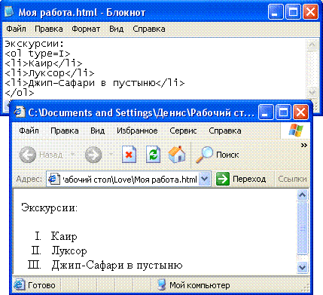Image resolution: width=323 pixels, height=295 pixels.
Task: Click the page icon in address bar
Action: [53, 180]
